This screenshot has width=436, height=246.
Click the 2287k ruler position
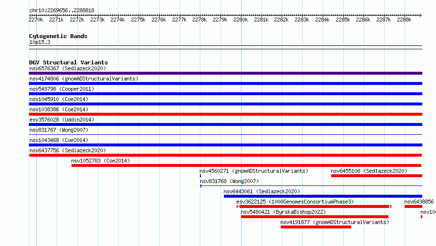[384, 20]
